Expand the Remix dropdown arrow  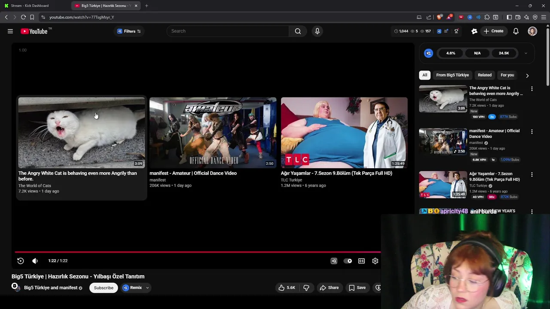pyautogui.click(x=147, y=288)
